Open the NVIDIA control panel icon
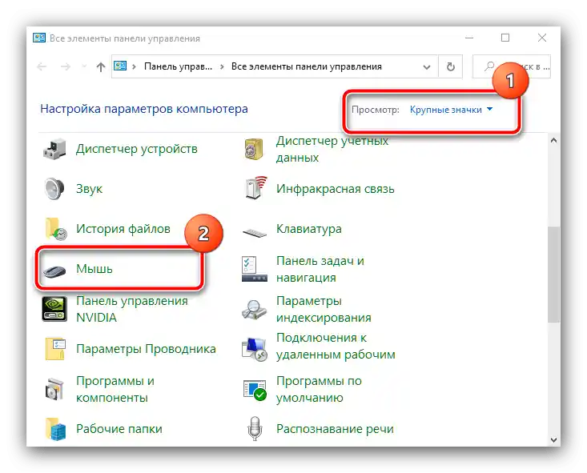Screen dimensions: 587x473 coord(54,309)
